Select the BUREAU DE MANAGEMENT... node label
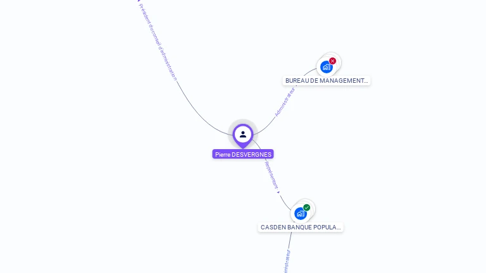 click(x=327, y=80)
